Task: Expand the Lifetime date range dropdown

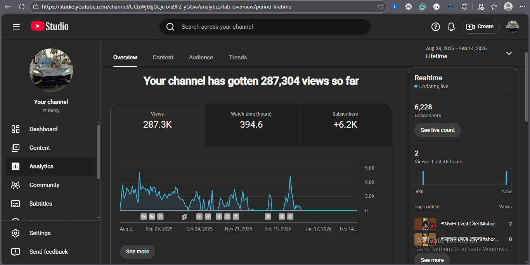Action: [509, 53]
